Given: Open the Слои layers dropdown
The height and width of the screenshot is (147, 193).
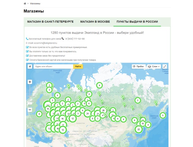Looking at the screenshot, I should point(154,66).
